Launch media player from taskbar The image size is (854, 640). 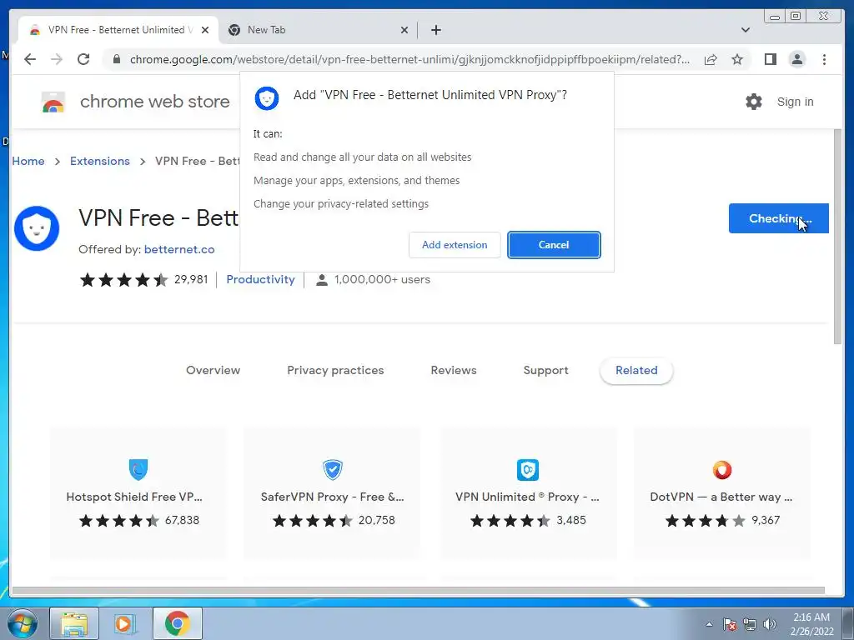pos(124,623)
